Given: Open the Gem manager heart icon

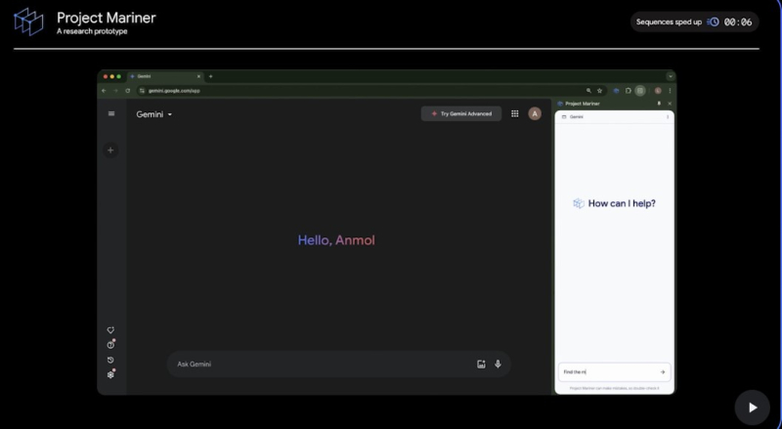Looking at the screenshot, I should point(111,330).
